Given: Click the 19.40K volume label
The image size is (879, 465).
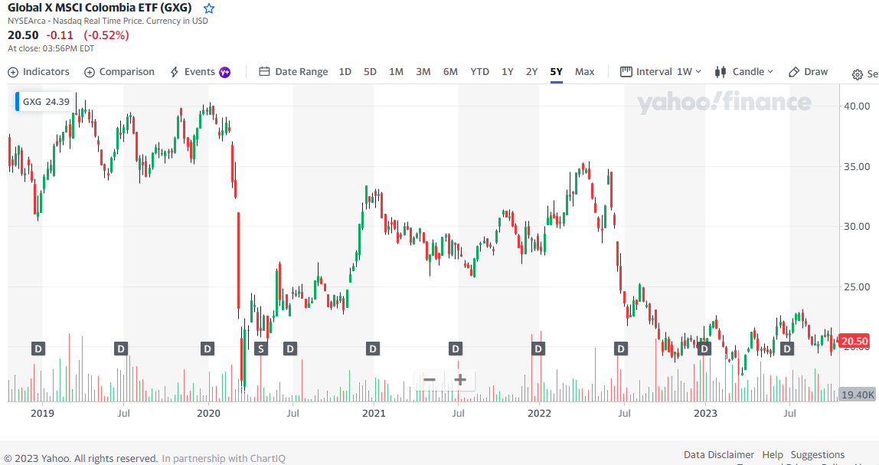Looking at the screenshot, I should pos(858,395).
